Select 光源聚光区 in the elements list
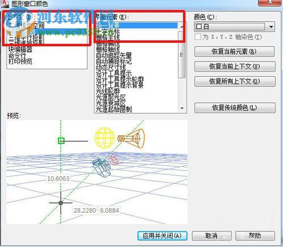283x247 pixels. 111,97
